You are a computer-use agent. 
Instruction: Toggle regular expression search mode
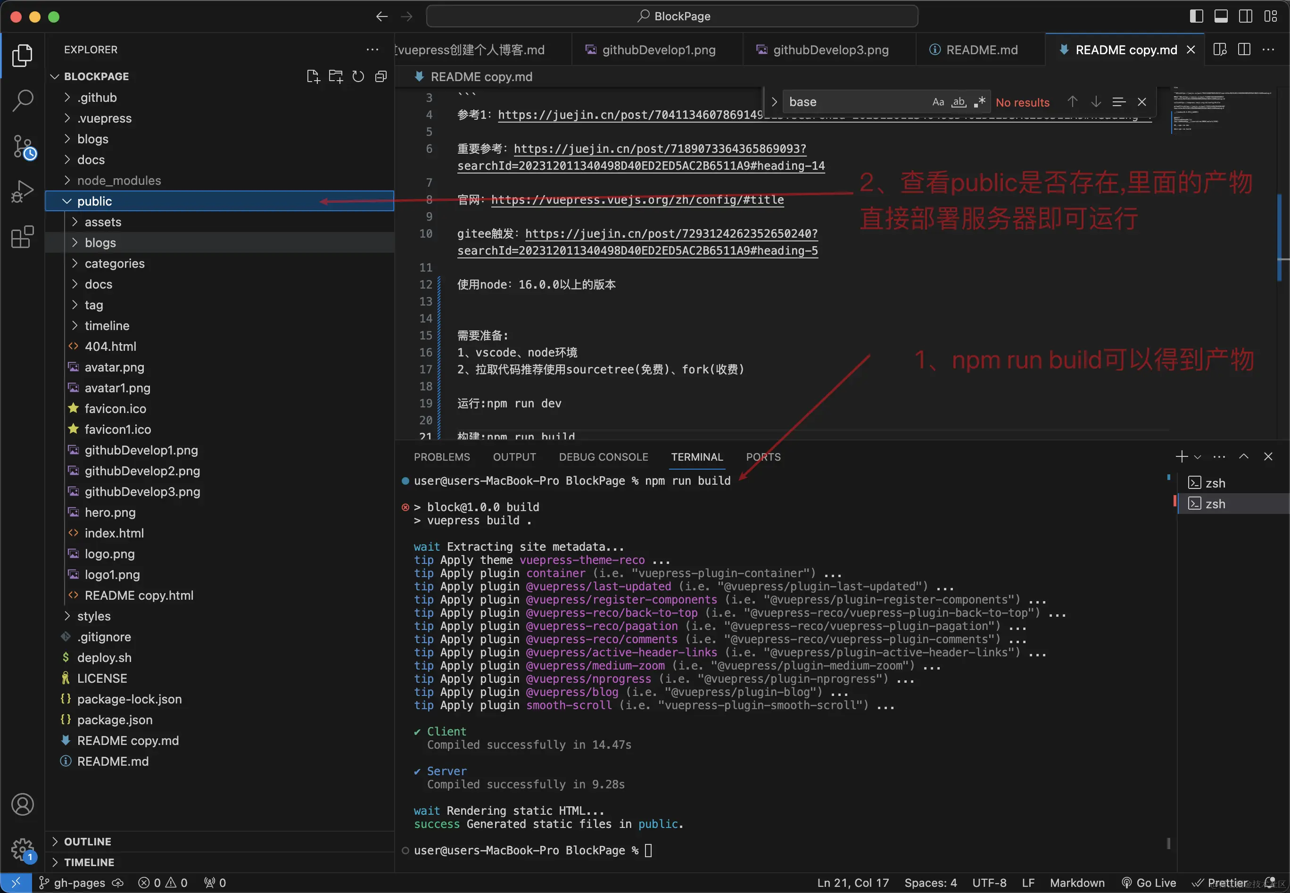coord(980,101)
